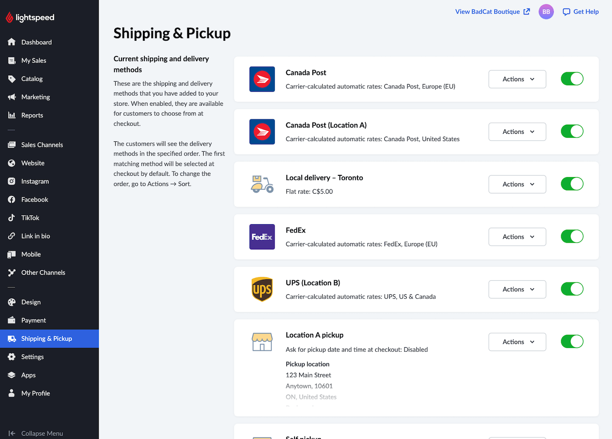The height and width of the screenshot is (439, 612).
Task: Click the BB user avatar
Action: click(546, 12)
